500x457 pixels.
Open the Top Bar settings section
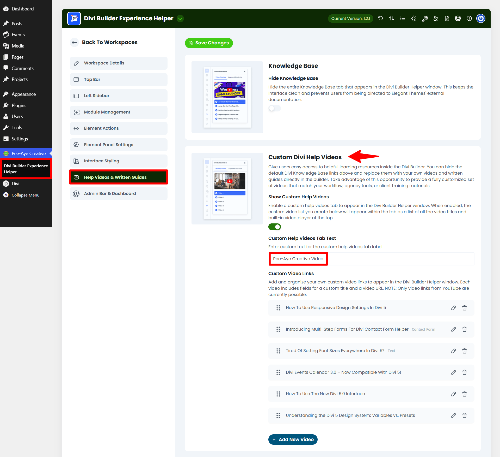click(x=119, y=79)
